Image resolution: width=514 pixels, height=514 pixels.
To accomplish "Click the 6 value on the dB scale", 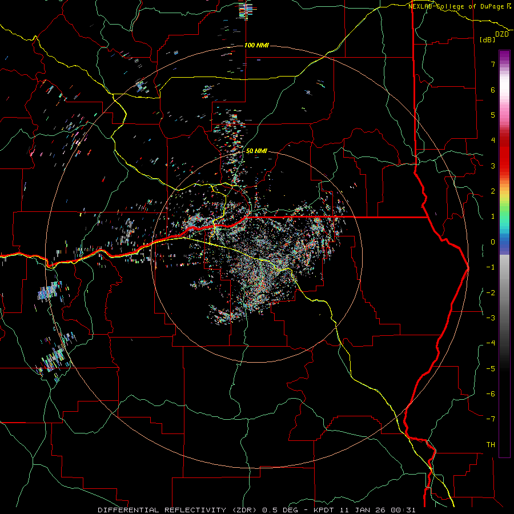I will coord(493,90).
